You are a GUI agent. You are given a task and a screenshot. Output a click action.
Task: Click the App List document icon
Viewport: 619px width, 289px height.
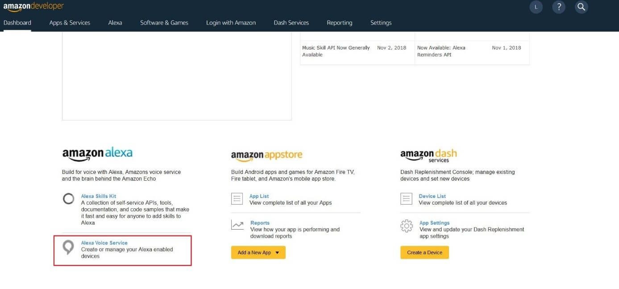point(237,198)
